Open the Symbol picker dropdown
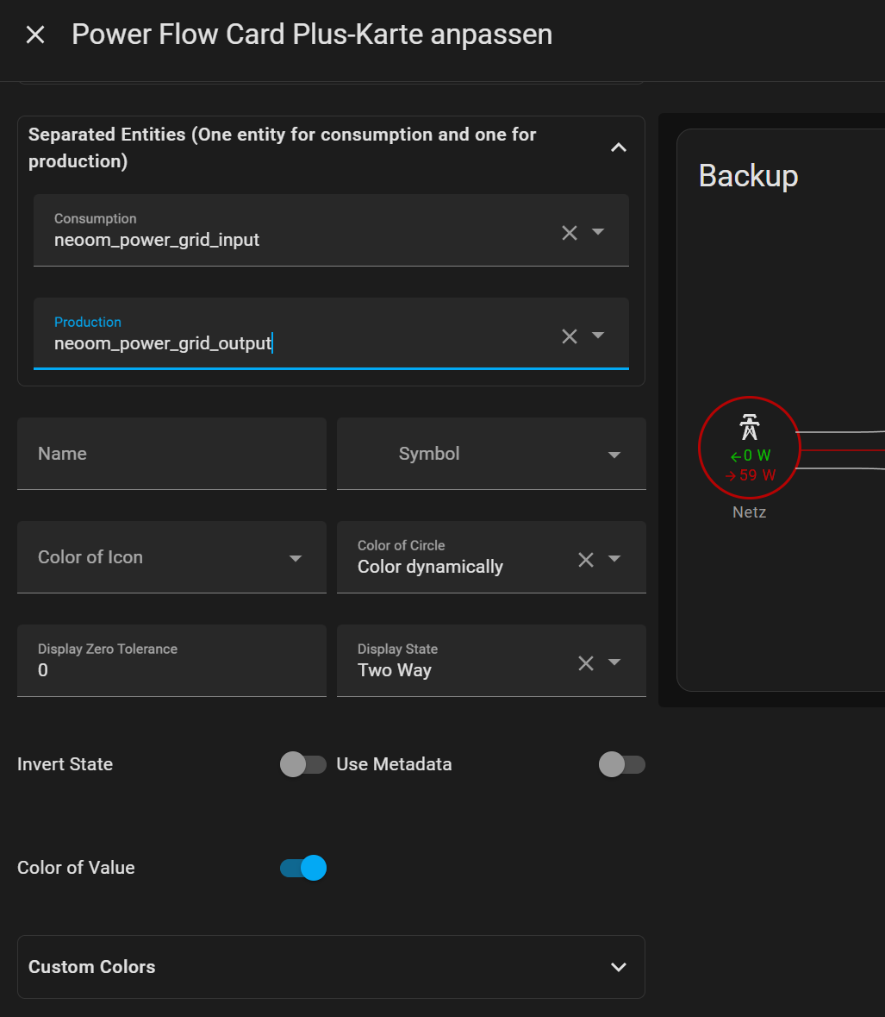The image size is (885, 1017). point(614,455)
